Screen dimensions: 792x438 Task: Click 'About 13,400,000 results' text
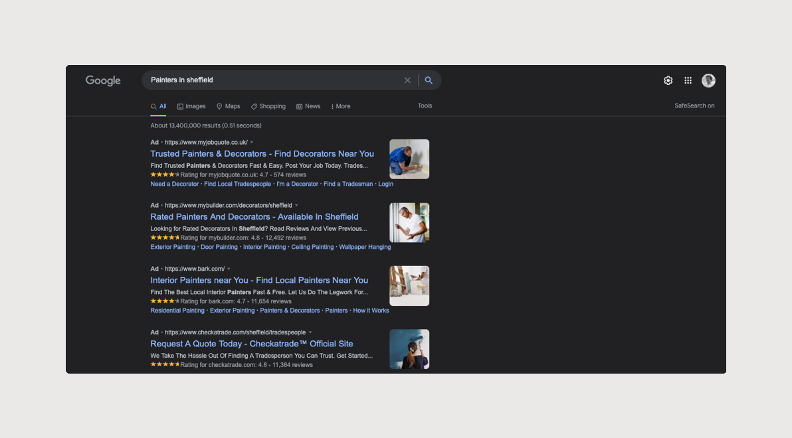click(185, 125)
